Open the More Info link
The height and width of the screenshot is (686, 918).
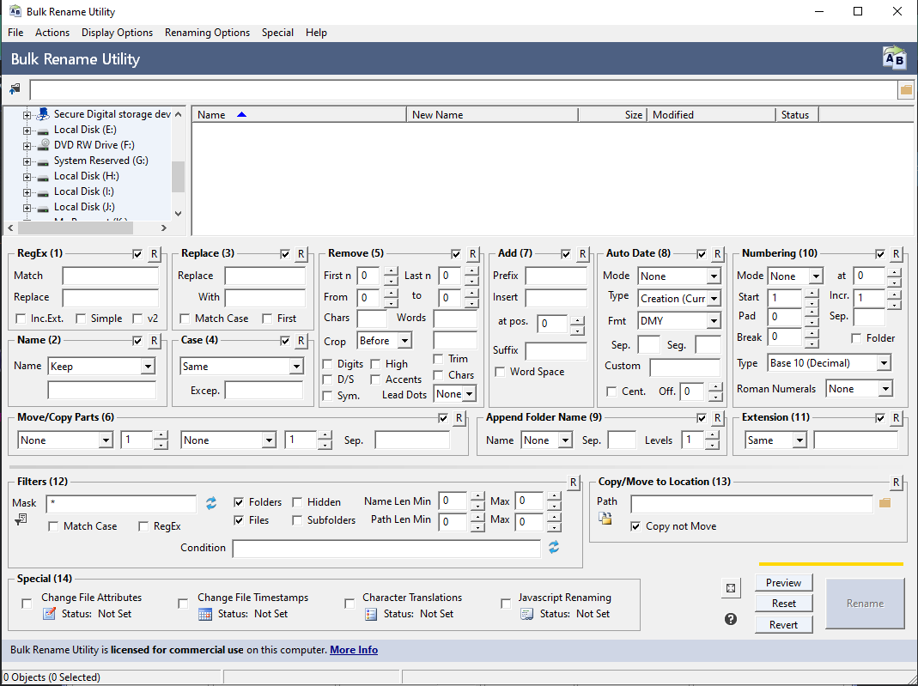(354, 650)
